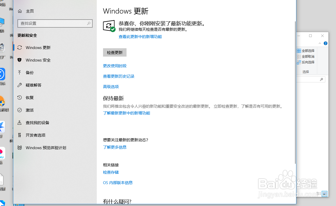Open the 高级选项 link
Image resolution: width=336 pixels, height=206 pixels.
pyautogui.click(x=111, y=87)
